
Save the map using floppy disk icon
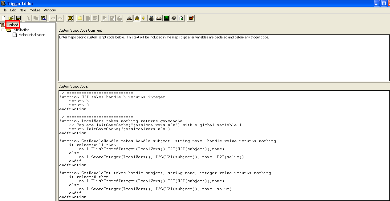18,18
